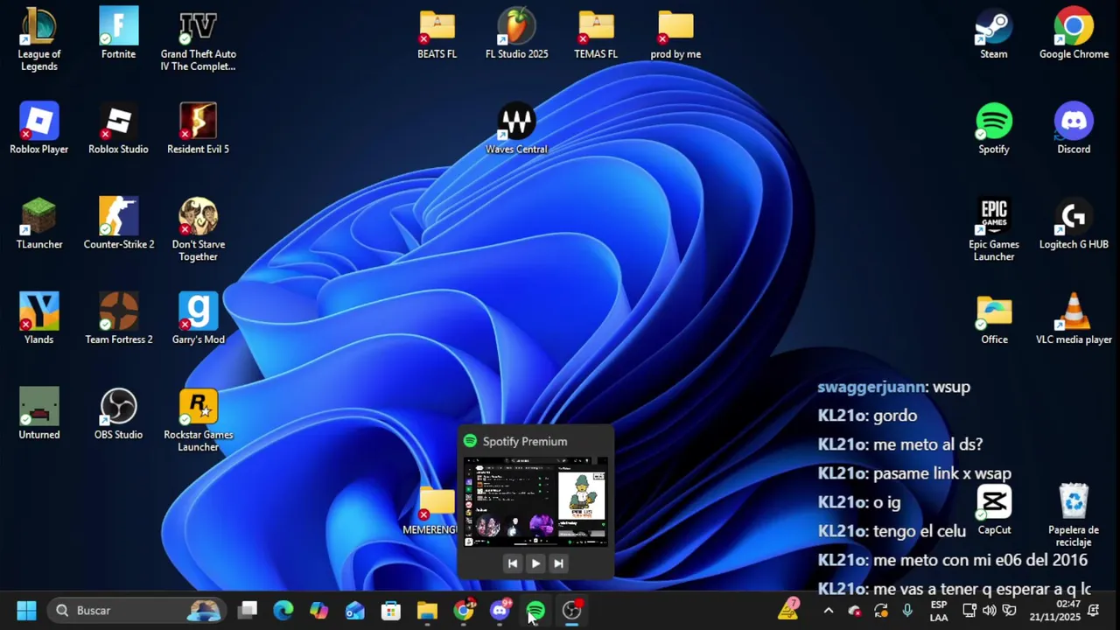Image resolution: width=1120 pixels, height=630 pixels.
Task: Open Roblox Player shortcut
Action: point(38,128)
